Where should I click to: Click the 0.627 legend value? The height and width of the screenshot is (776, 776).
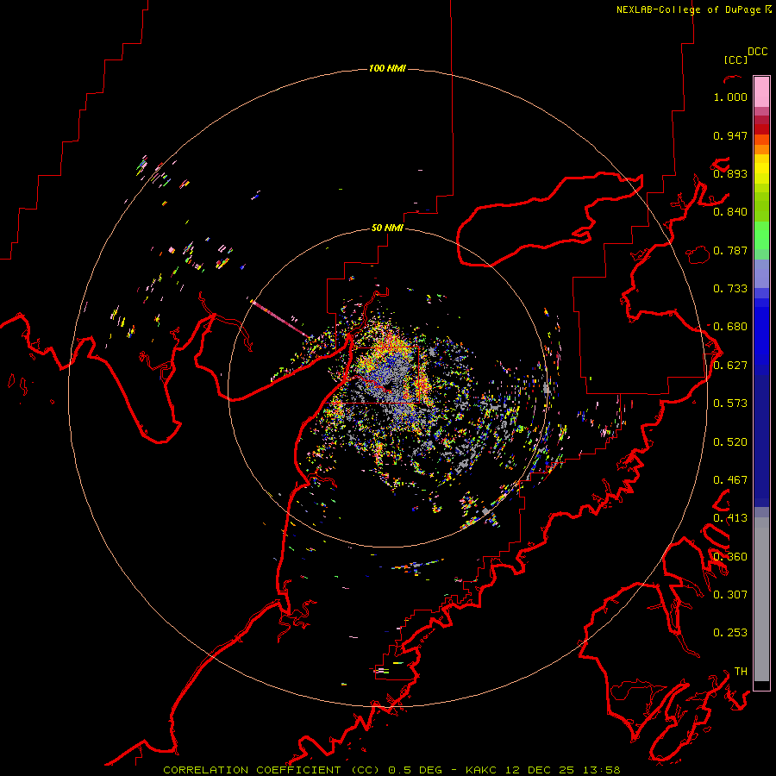[730, 366]
